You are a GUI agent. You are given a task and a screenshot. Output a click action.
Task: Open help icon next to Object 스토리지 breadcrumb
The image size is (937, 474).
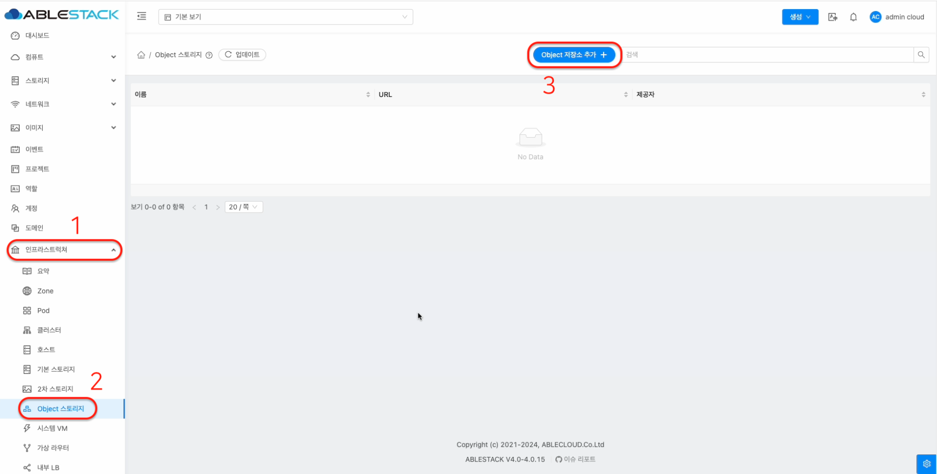pos(209,55)
